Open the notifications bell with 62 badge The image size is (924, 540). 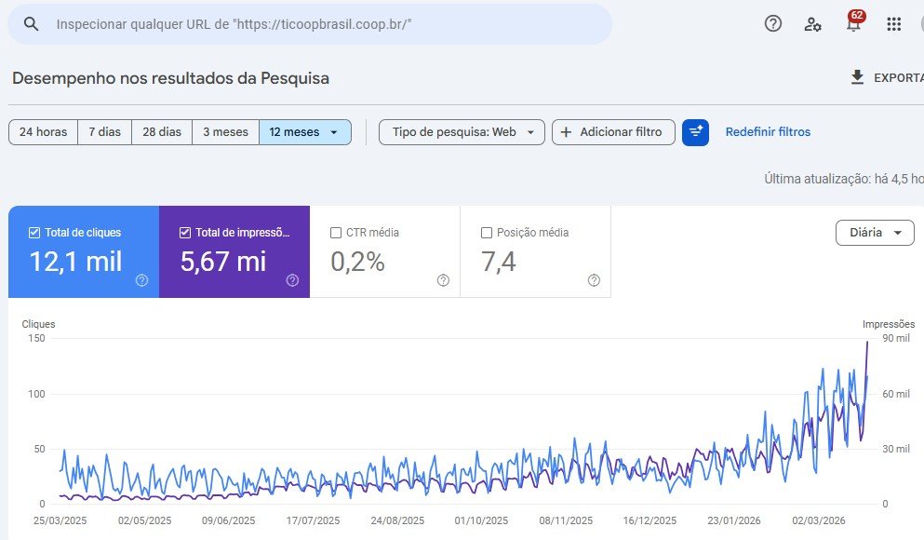853,24
